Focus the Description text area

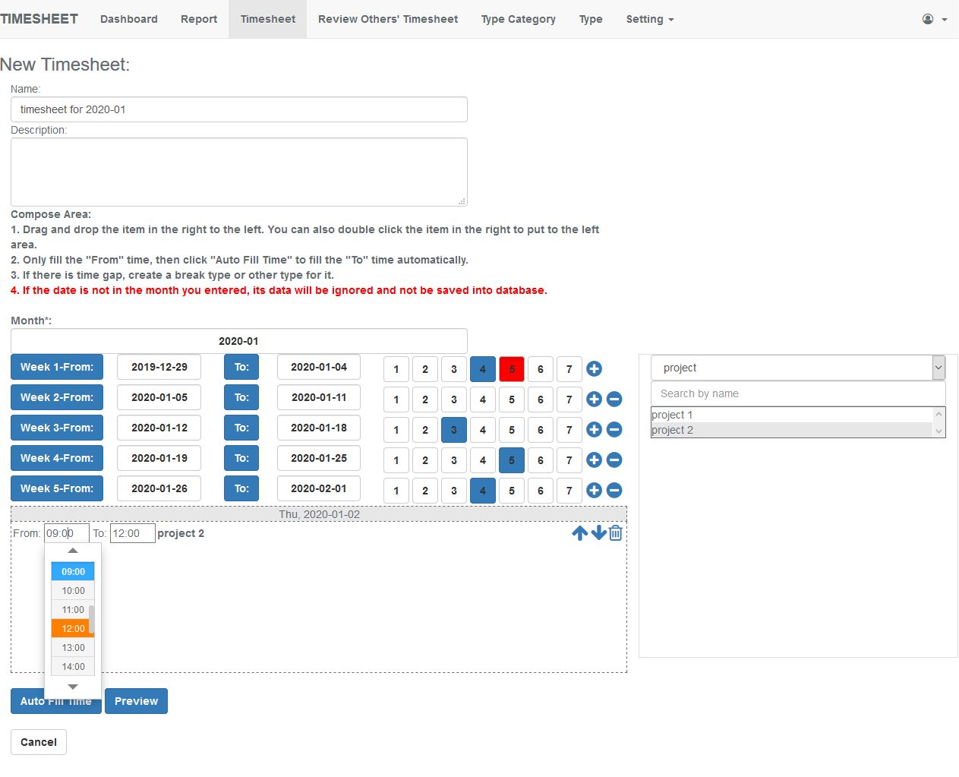(239, 172)
